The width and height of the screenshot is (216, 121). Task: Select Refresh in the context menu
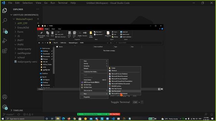click(94, 69)
